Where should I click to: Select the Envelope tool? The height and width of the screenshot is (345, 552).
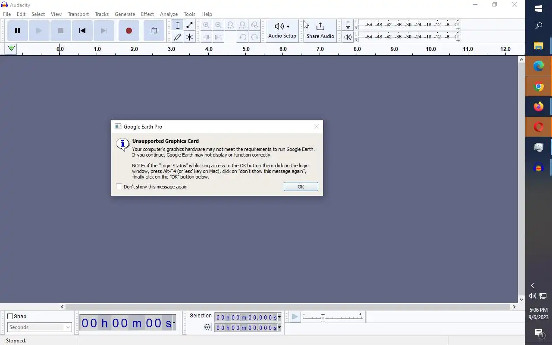point(189,25)
